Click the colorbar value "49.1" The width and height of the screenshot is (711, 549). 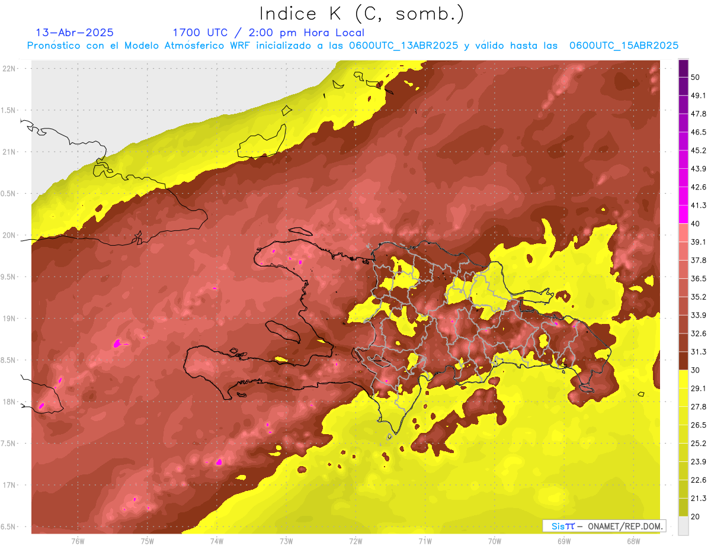pos(699,95)
